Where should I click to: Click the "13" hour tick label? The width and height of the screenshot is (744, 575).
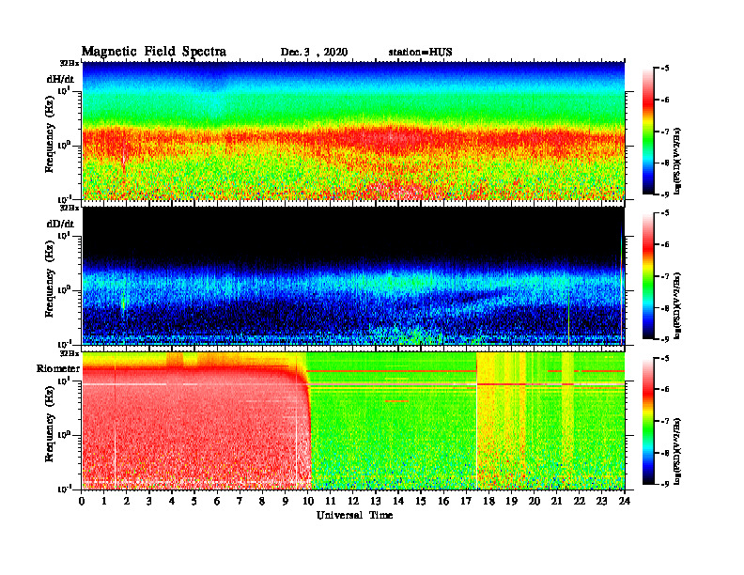(376, 501)
